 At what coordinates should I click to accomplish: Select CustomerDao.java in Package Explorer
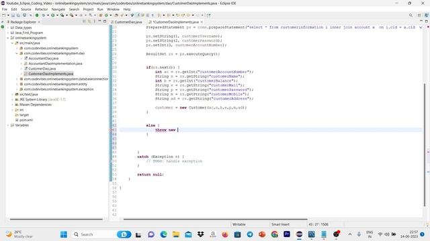coord(42,69)
